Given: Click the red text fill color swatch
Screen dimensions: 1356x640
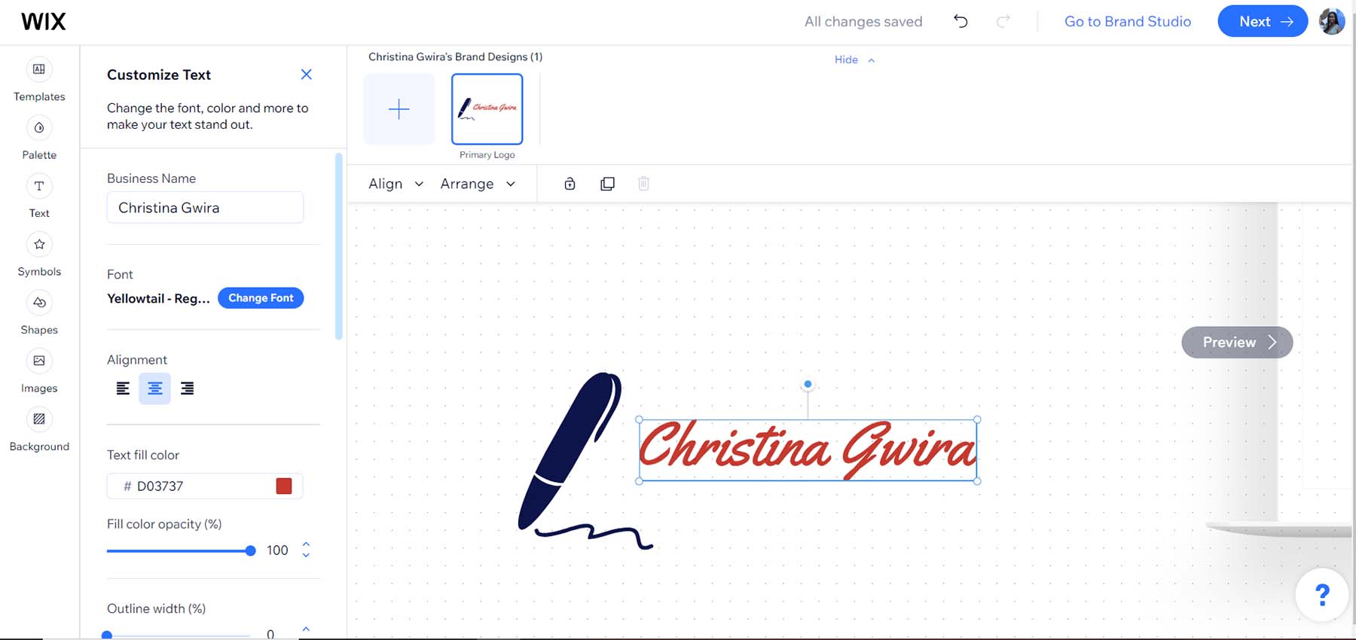Looking at the screenshot, I should point(284,486).
